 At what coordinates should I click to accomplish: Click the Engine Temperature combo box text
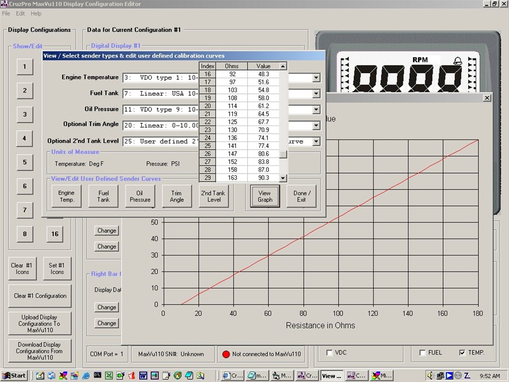(160, 77)
